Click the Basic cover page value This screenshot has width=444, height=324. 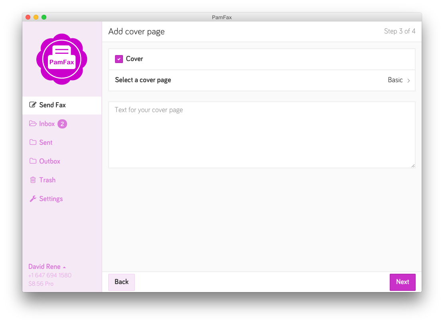(395, 80)
